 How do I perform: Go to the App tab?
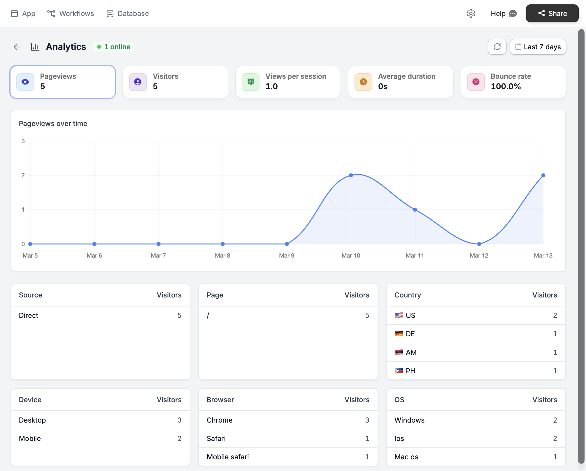[23, 13]
